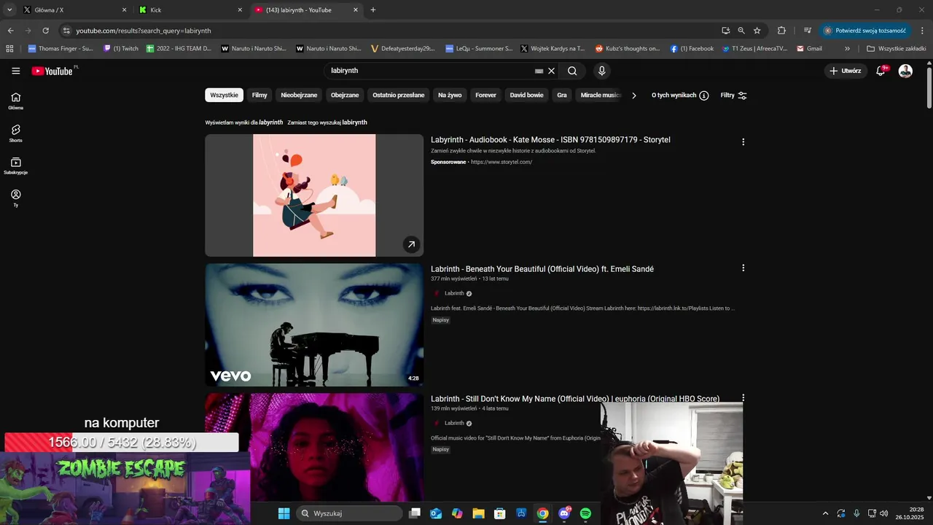The width and height of the screenshot is (933, 525).
Task: Clear the search text with the X
Action: (x=552, y=71)
